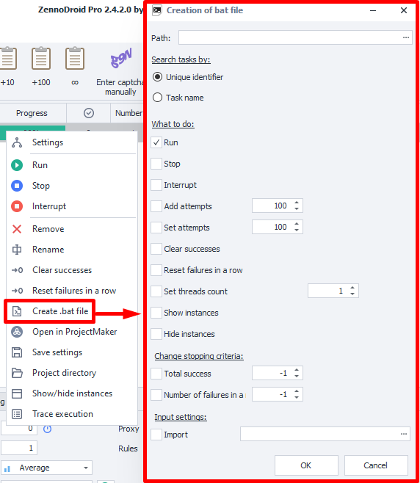Click the Cancel button
Screen dimensions: 420x483
click(x=376, y=465)
